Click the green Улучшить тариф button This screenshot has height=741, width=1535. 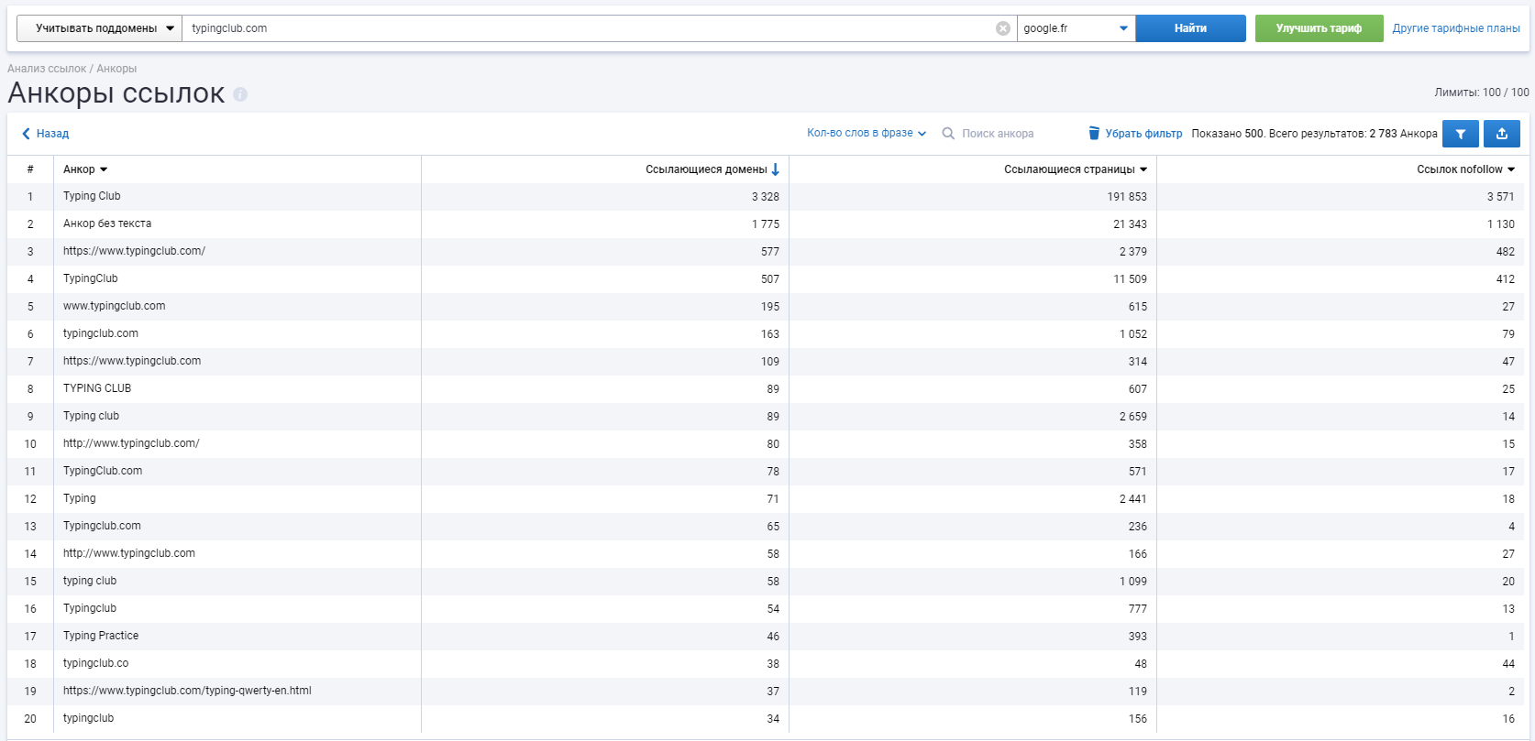pos(1319,28)
